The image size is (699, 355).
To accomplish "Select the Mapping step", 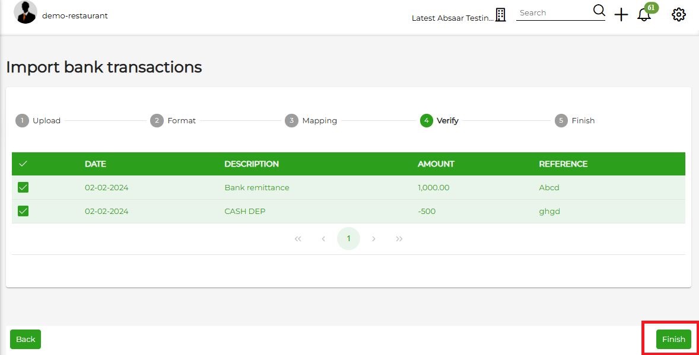I will pyautogui.click(x=311, y=120).
